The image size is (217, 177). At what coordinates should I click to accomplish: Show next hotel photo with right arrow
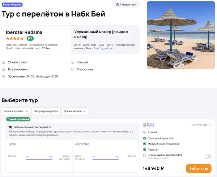(x=212, y=35)
